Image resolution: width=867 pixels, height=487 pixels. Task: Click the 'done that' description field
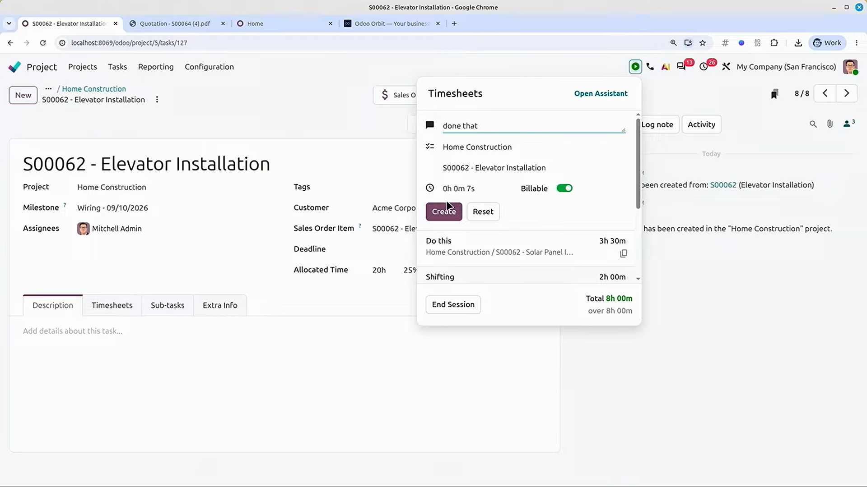pyautogui.click(x=534, y=126)
